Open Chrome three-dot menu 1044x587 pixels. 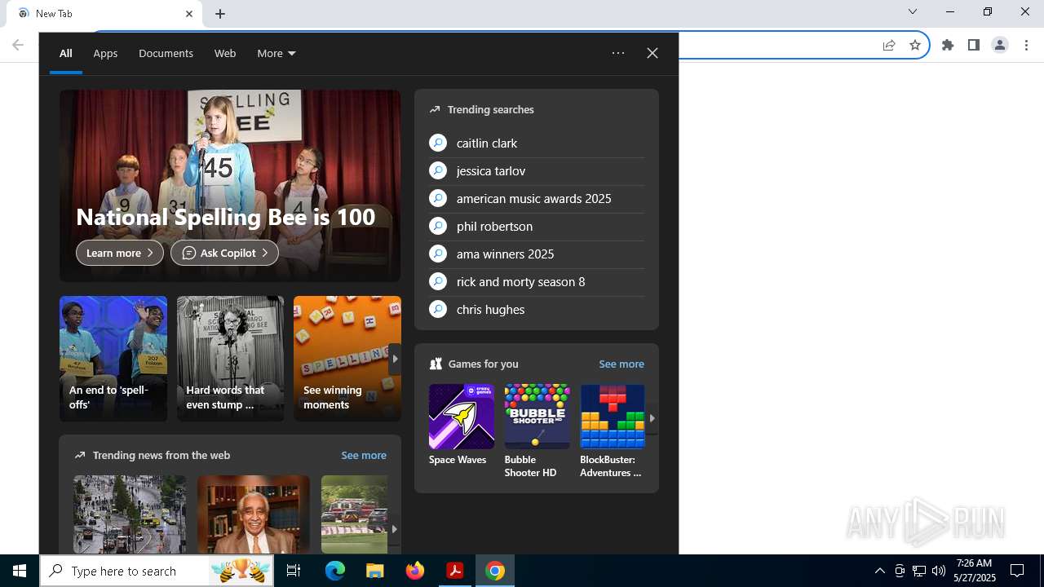1027,46
